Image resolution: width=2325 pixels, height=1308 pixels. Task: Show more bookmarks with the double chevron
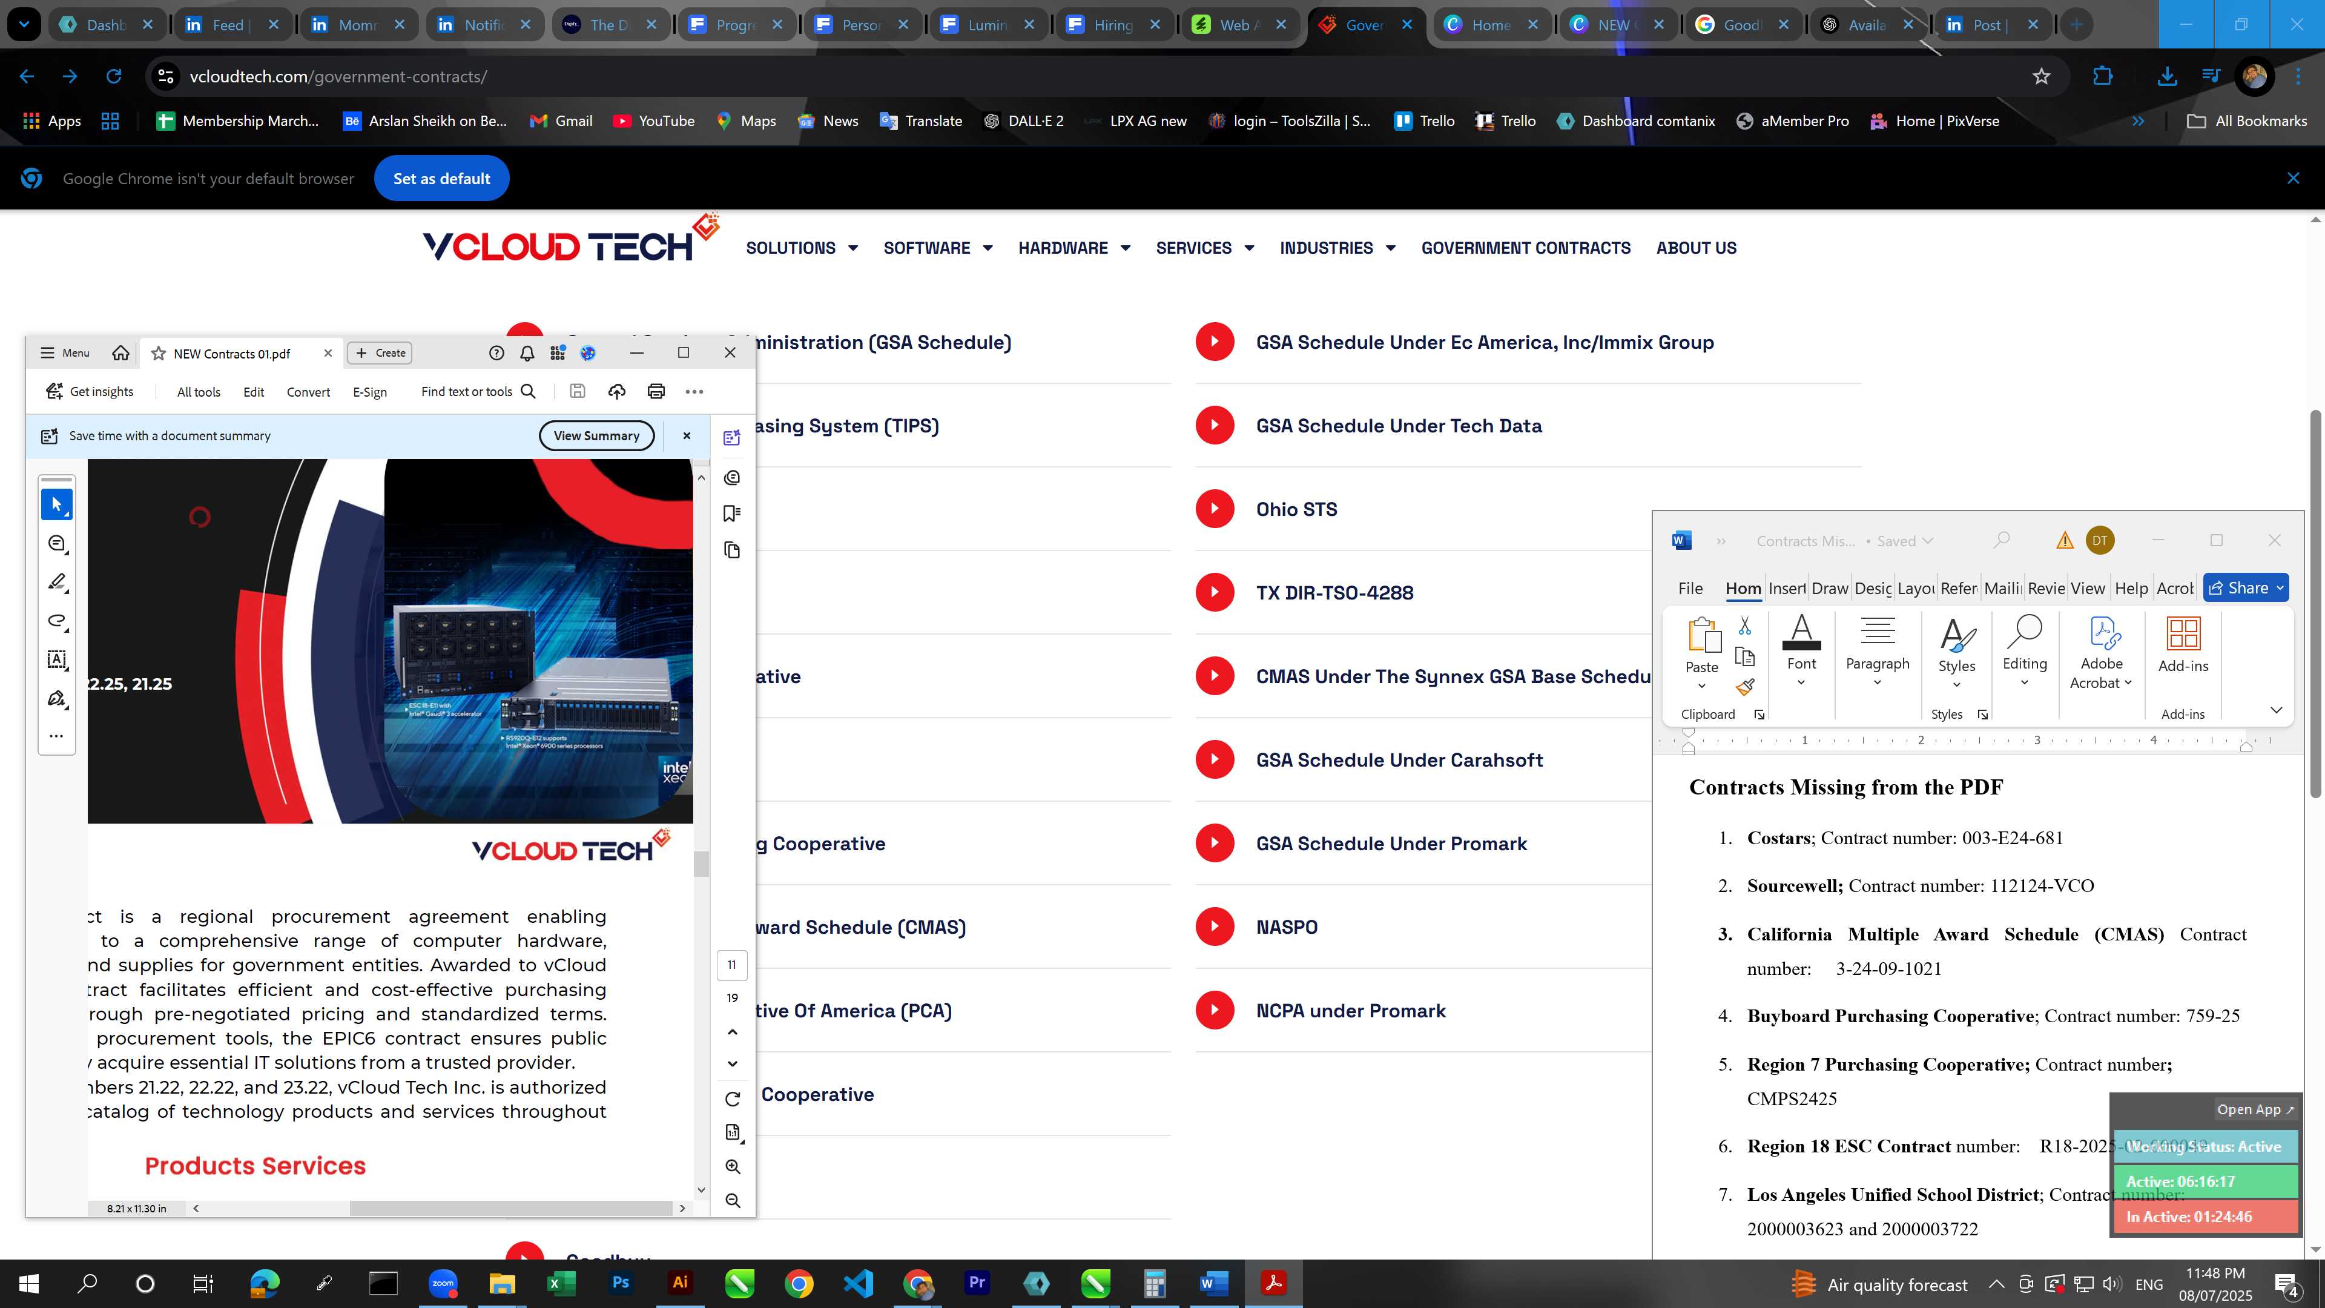coord(2138,121)
